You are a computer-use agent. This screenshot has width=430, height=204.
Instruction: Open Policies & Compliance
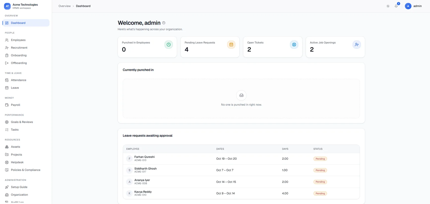[x=26, y=170]
